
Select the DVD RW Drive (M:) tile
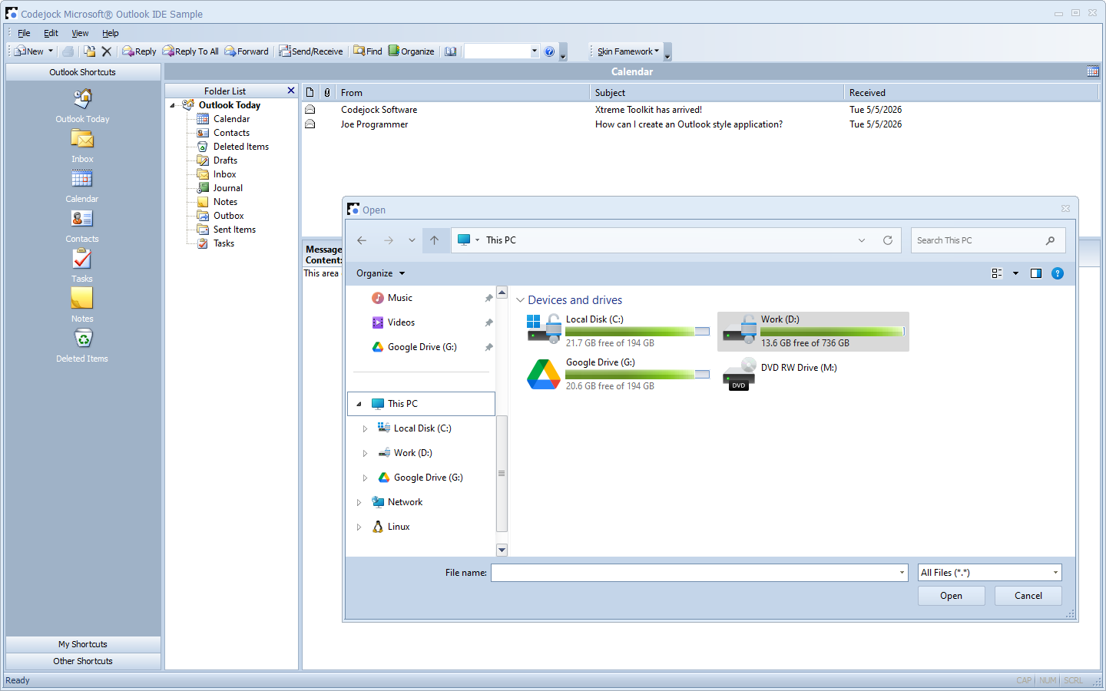(813, 374)
